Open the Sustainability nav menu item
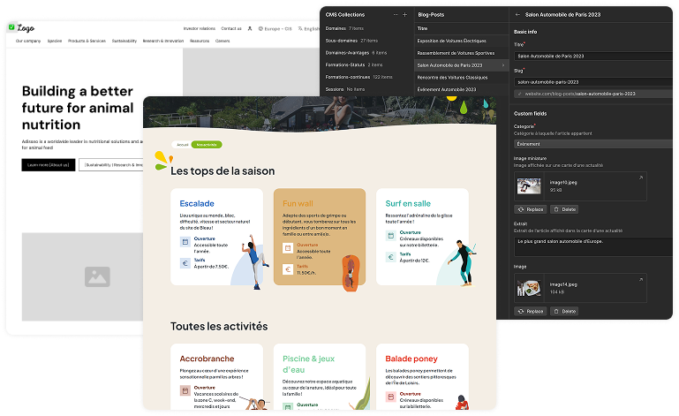Image resolution: width=679 pixels, height=416 pixels. [x=124, y=41]
